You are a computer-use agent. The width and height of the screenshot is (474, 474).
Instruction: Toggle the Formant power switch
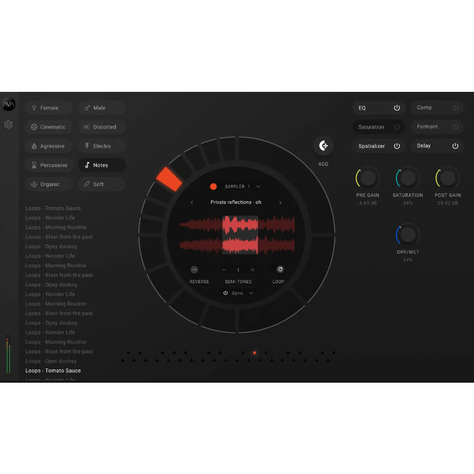[x=455, y=127]
